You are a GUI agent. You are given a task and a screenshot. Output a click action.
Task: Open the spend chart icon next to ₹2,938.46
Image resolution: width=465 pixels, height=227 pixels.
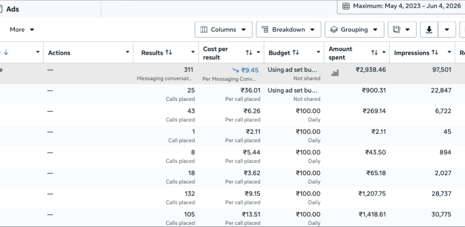point(335,73)
